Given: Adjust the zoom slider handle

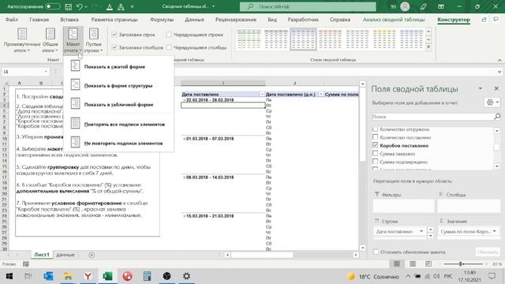Looking at the screenshot, I should tap(461, 264).
